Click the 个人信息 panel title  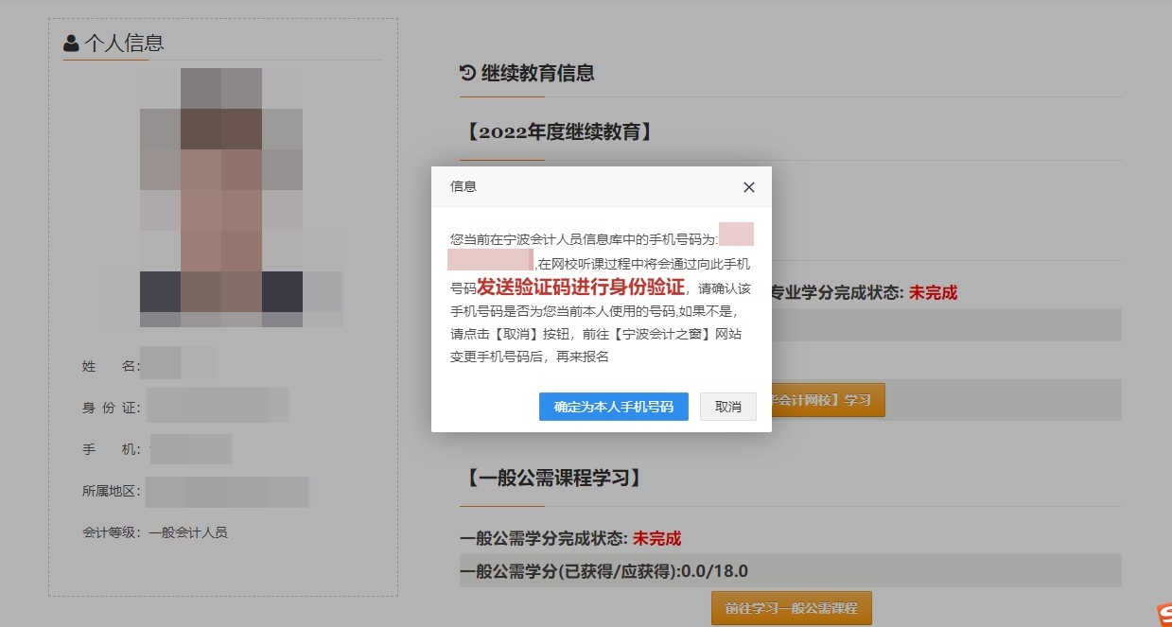[124, 43]
